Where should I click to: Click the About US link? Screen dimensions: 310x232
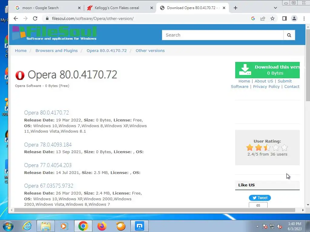[x=264, y=81]
